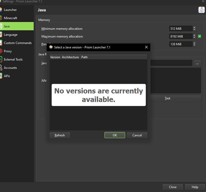Click the Java coffee cup icon in header
The image size is (206, 192).
[202, 10]
